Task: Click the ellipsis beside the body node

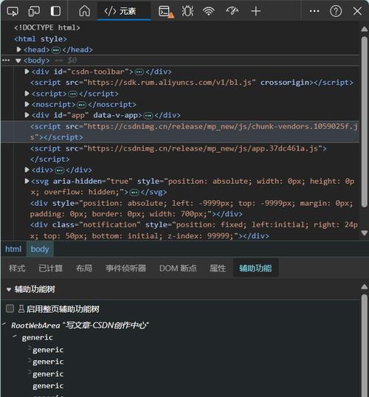Action: pyautogui.click(x=6, y=61)
